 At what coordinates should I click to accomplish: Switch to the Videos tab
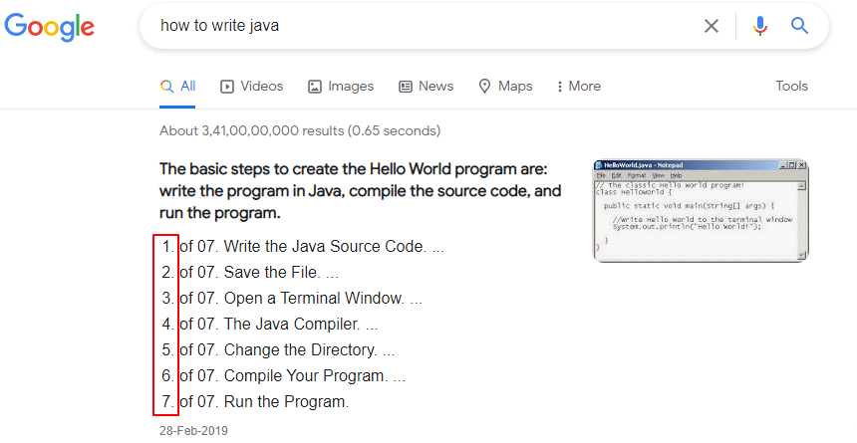[251, 87]
